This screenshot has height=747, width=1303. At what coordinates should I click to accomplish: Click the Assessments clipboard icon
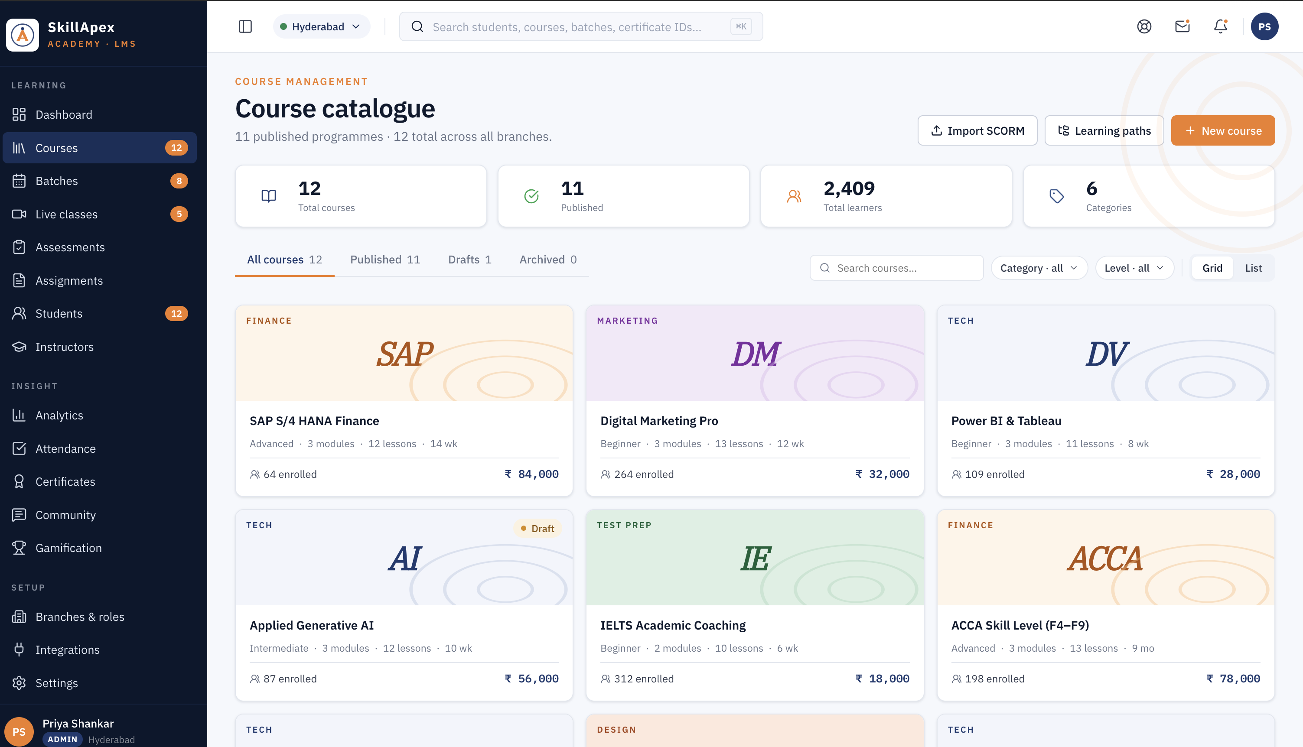19,247
